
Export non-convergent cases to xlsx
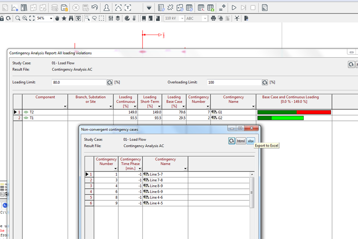point(251,141)
